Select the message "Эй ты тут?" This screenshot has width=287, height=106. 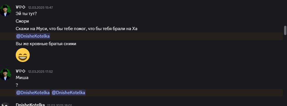(26, 14)
